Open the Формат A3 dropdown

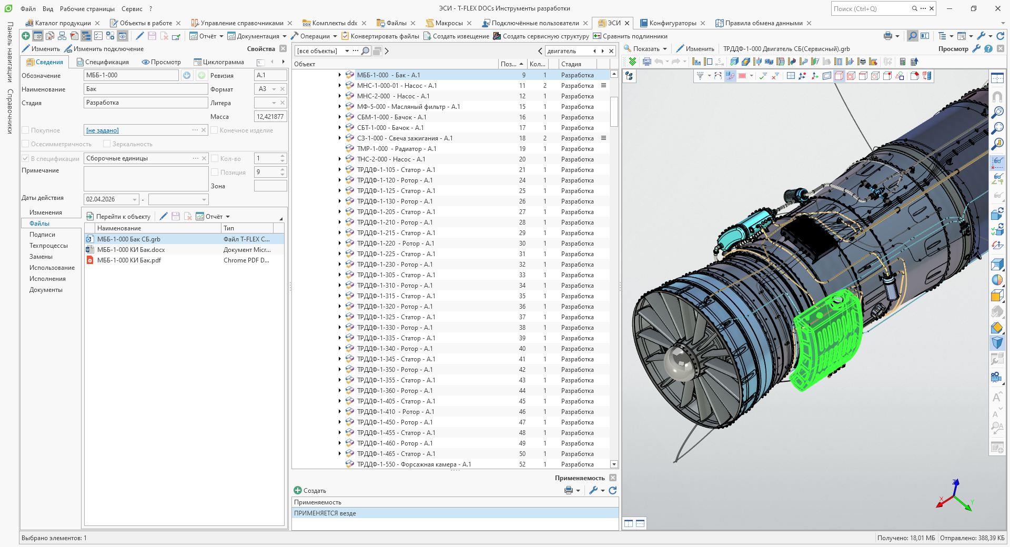pyautogui.click(x=274, y=89)
